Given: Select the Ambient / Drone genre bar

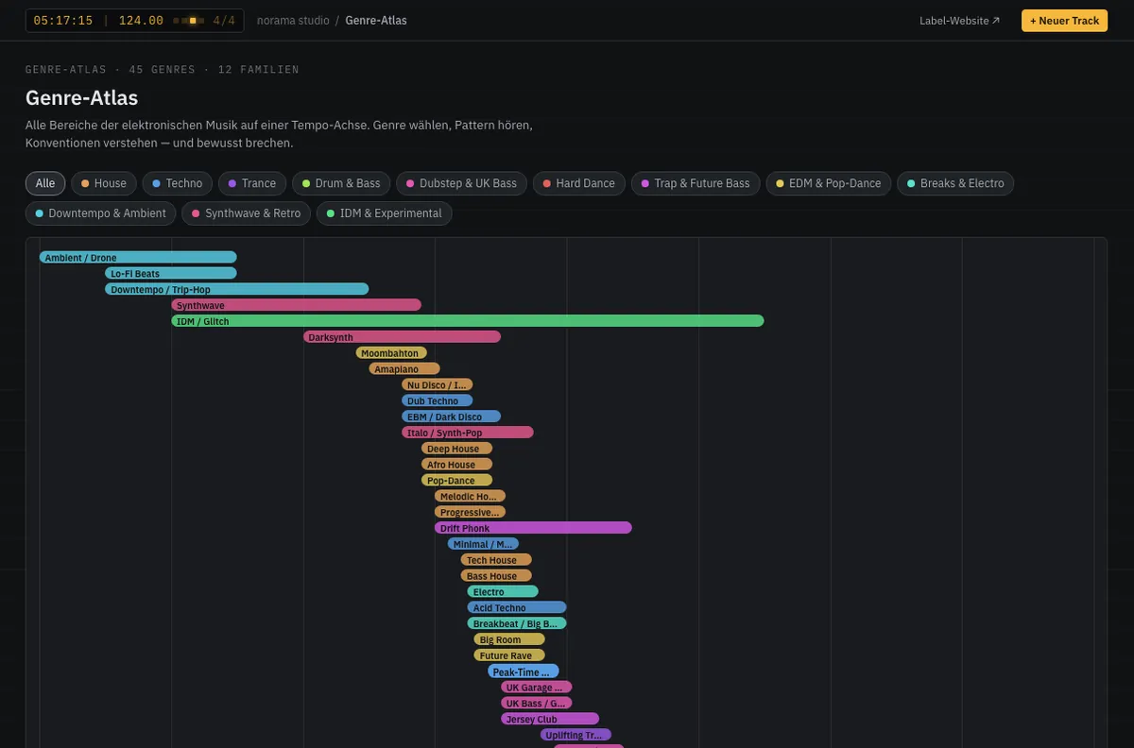Looking at the screenshot, I should (x=138, y=258).
